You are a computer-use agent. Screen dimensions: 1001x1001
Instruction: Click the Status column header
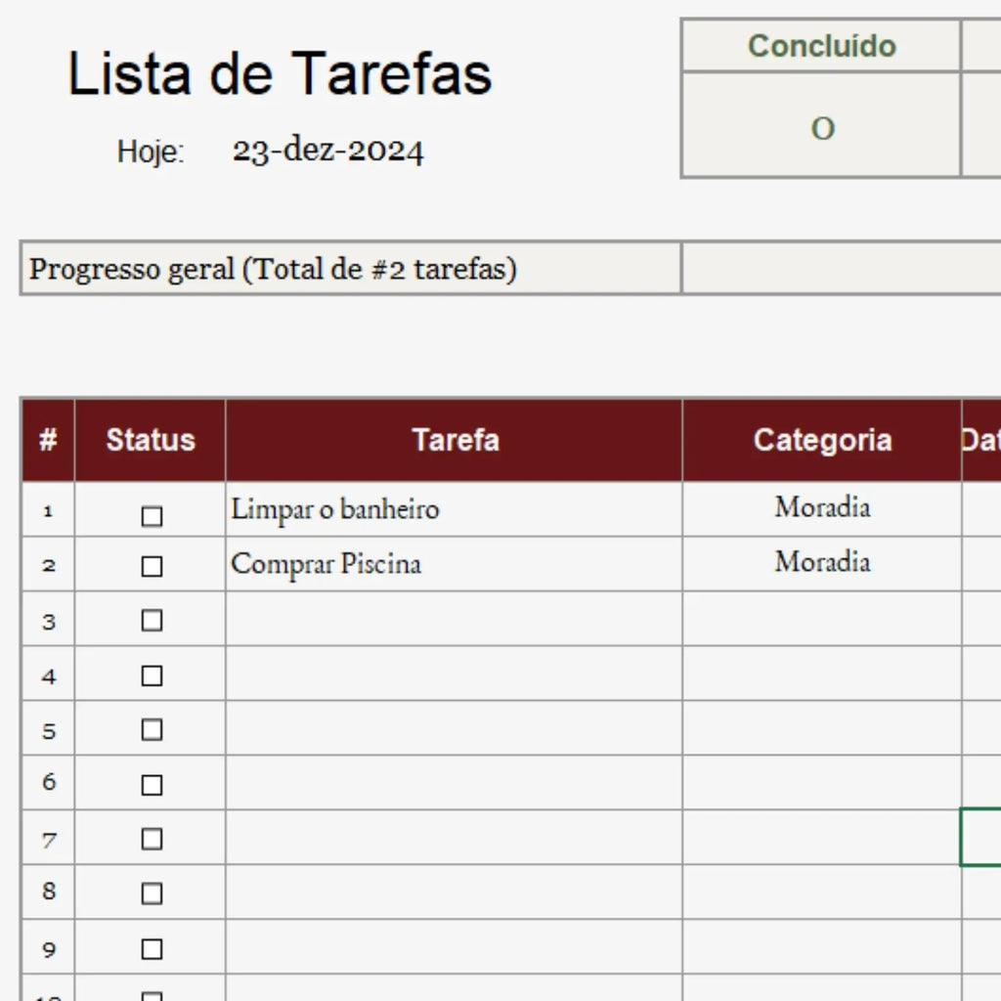point(150,440)
